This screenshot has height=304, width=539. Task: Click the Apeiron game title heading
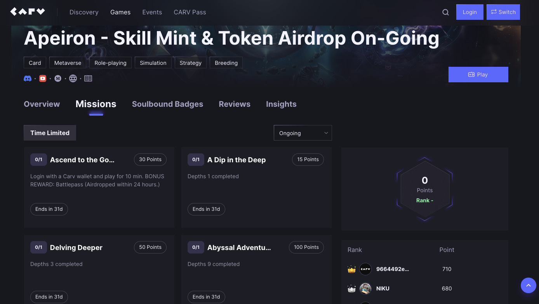231,38
